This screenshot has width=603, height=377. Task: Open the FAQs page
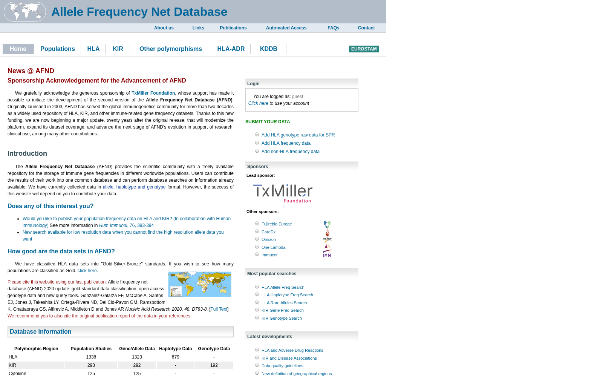pyautogui.click(x=334, y=28)
